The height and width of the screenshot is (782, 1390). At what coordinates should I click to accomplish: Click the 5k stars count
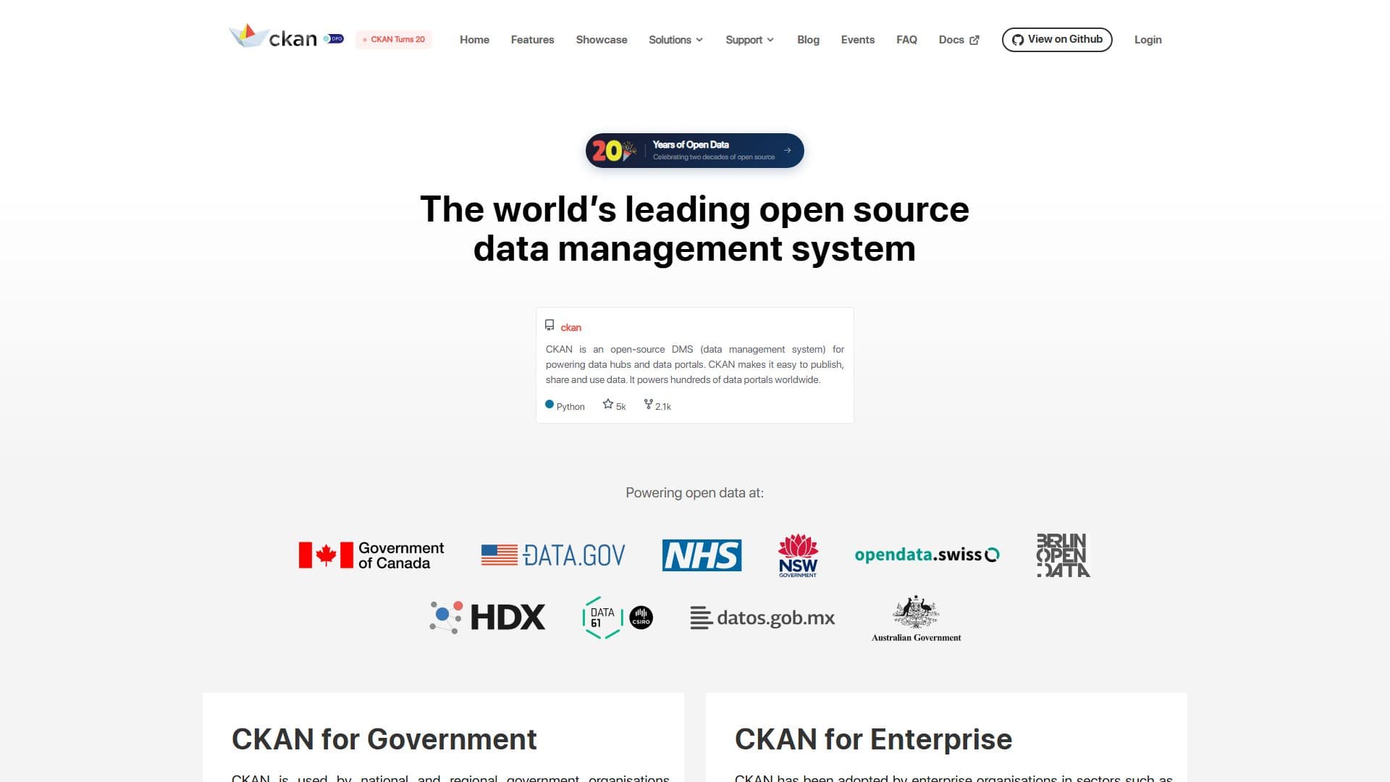coord(620,406)
